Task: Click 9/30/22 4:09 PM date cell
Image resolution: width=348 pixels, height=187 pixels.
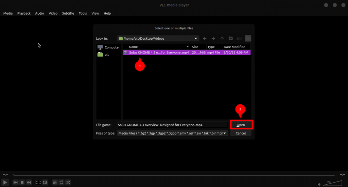Action: click(x=236, y=53)
